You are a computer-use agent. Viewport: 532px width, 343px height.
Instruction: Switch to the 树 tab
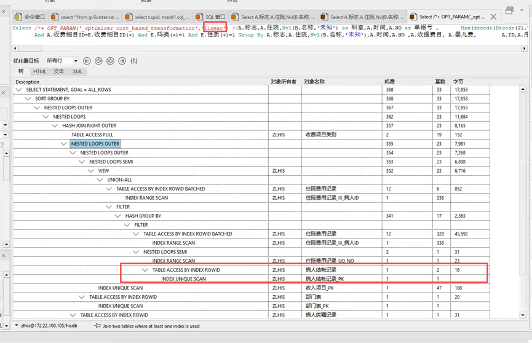[21, 71]
